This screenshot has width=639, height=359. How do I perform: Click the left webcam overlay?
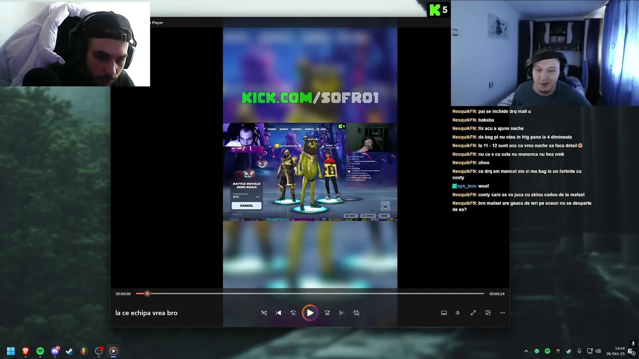75,43
